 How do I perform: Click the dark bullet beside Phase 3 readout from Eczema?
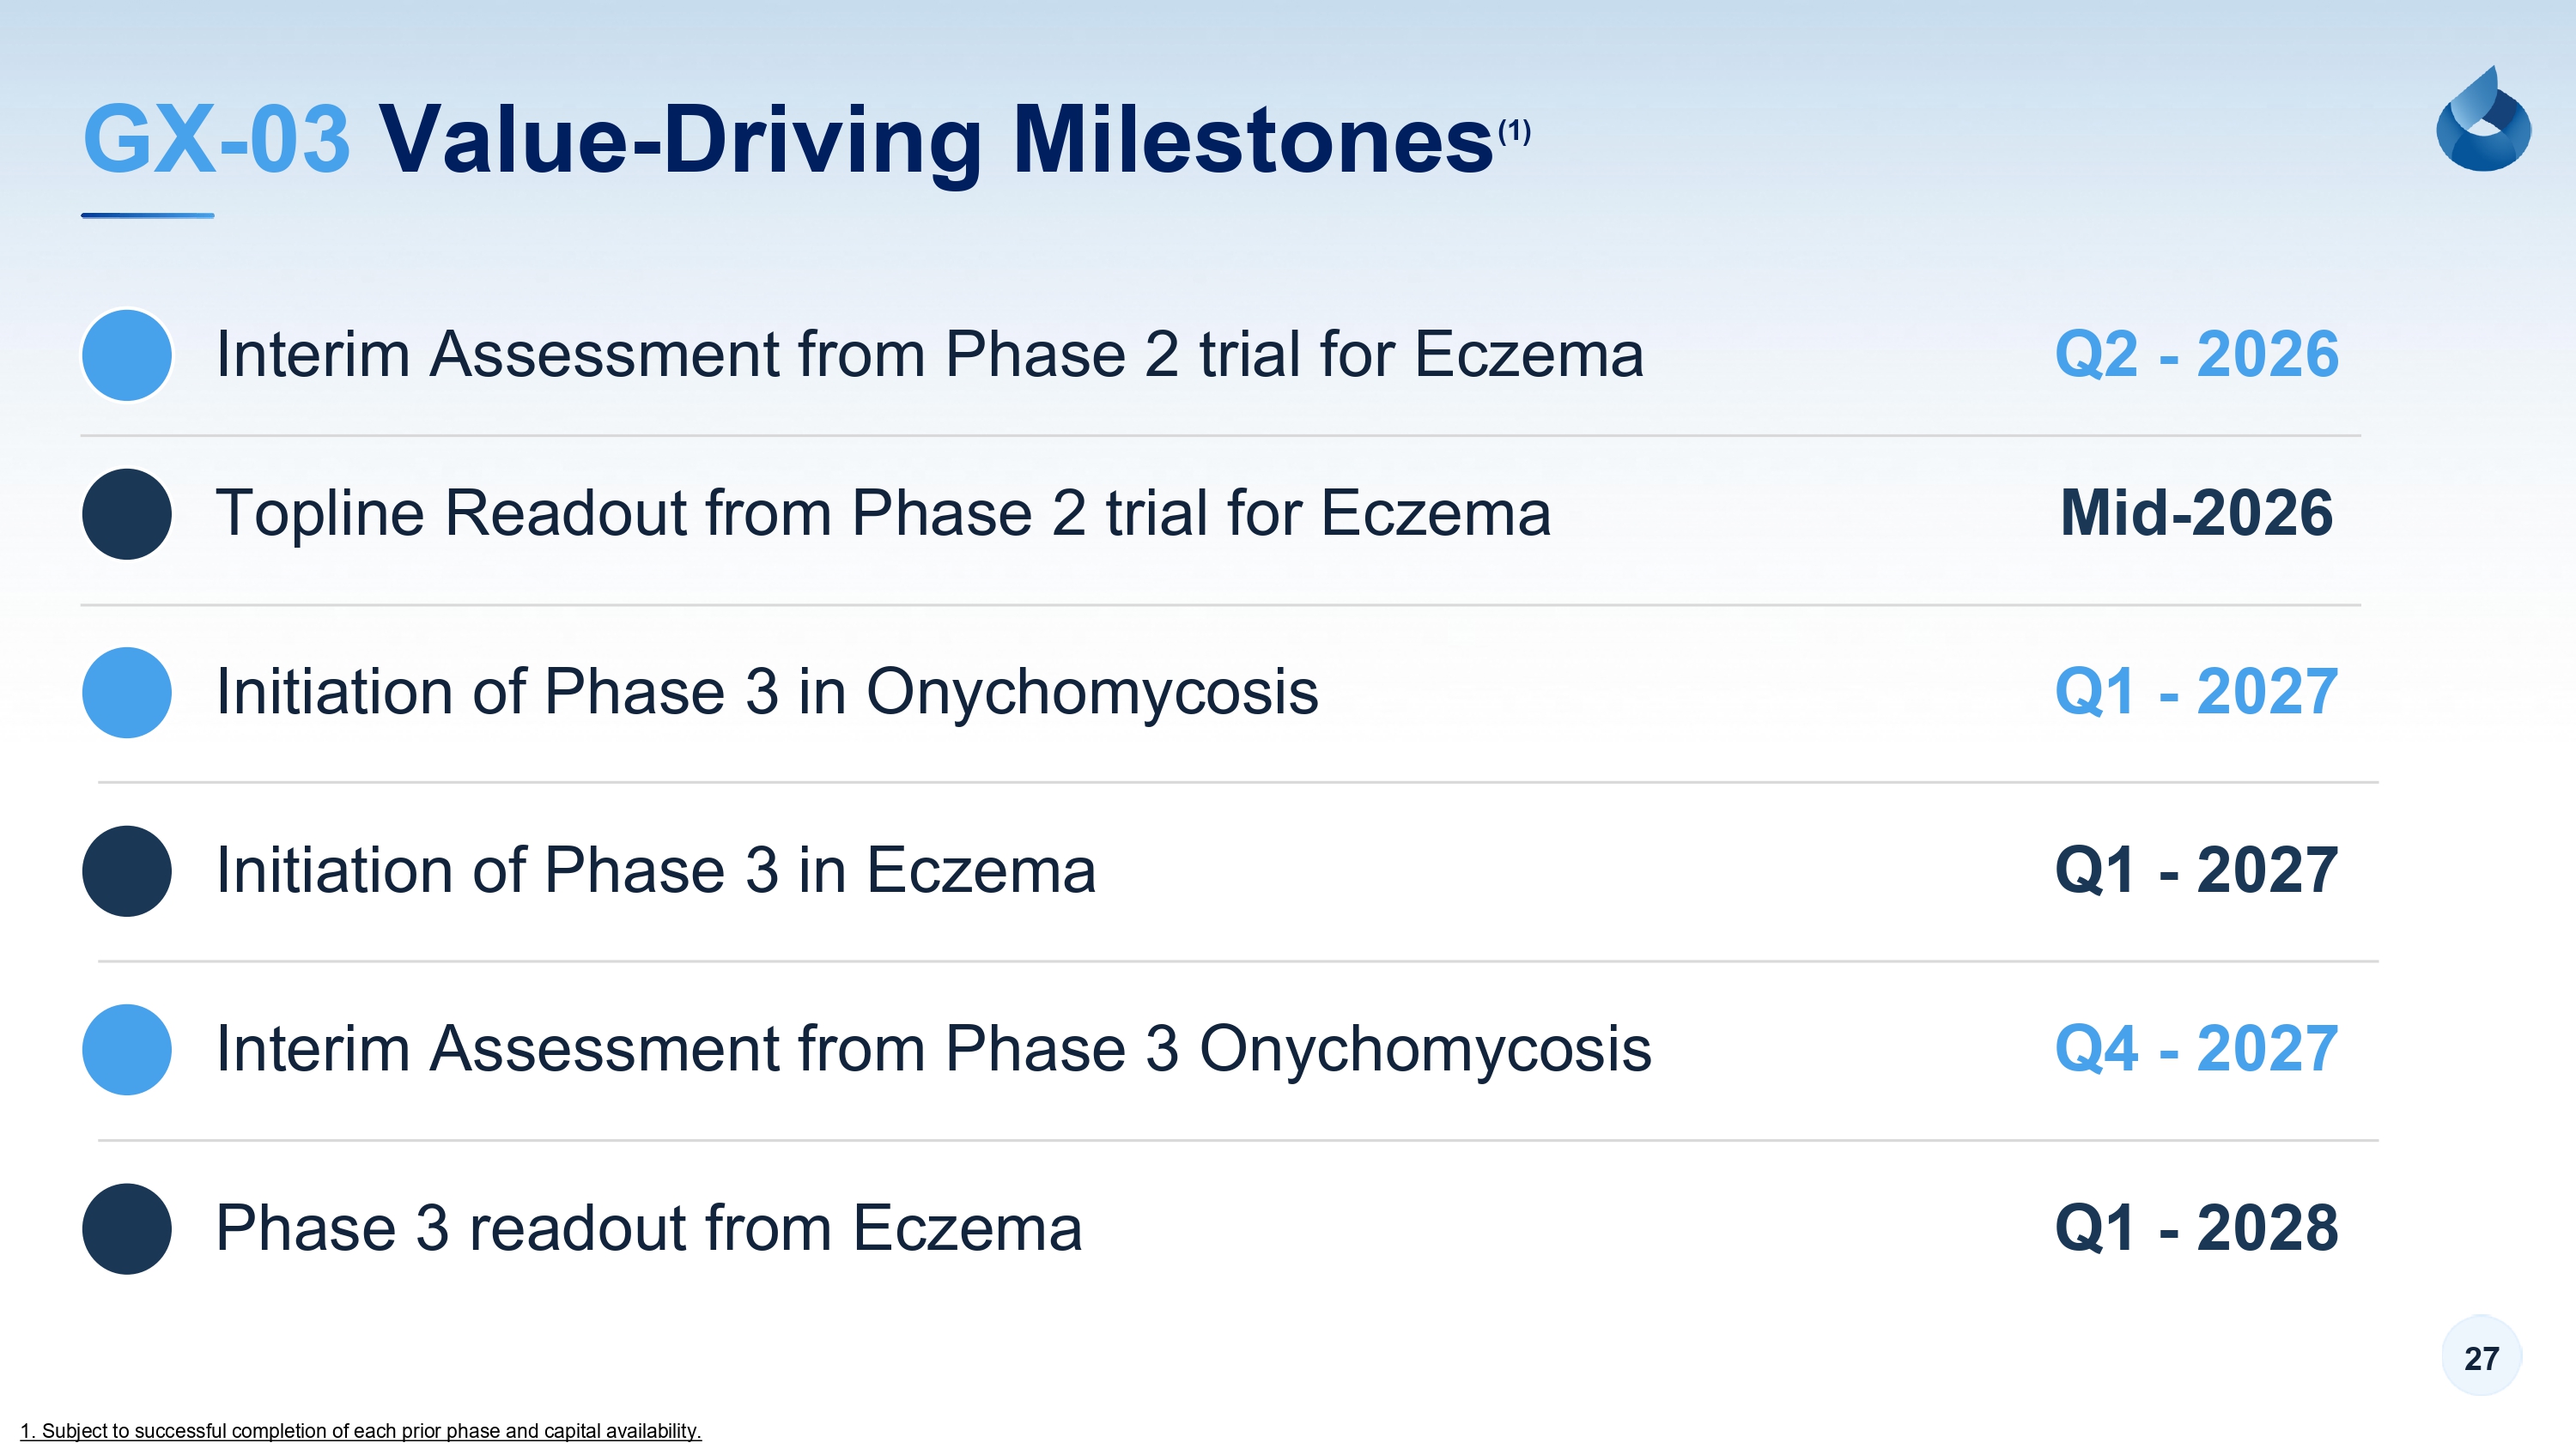click(127, 1228)
